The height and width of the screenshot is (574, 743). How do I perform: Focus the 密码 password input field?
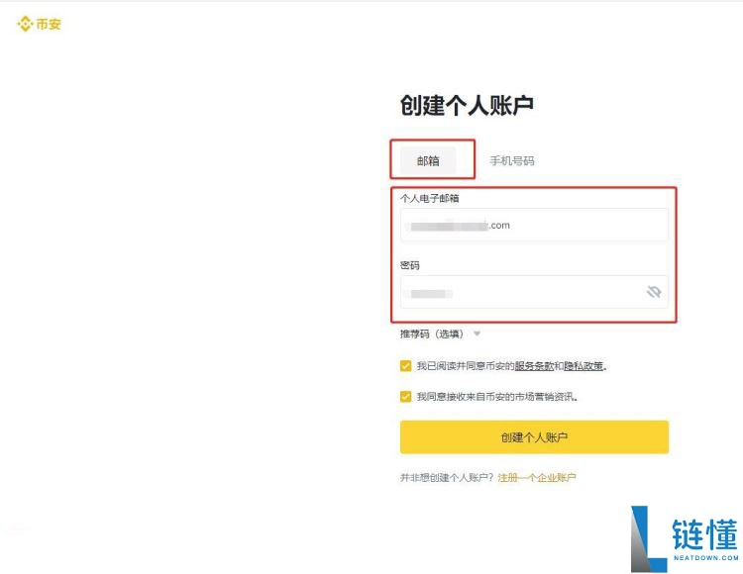click(x=534, y=292)
